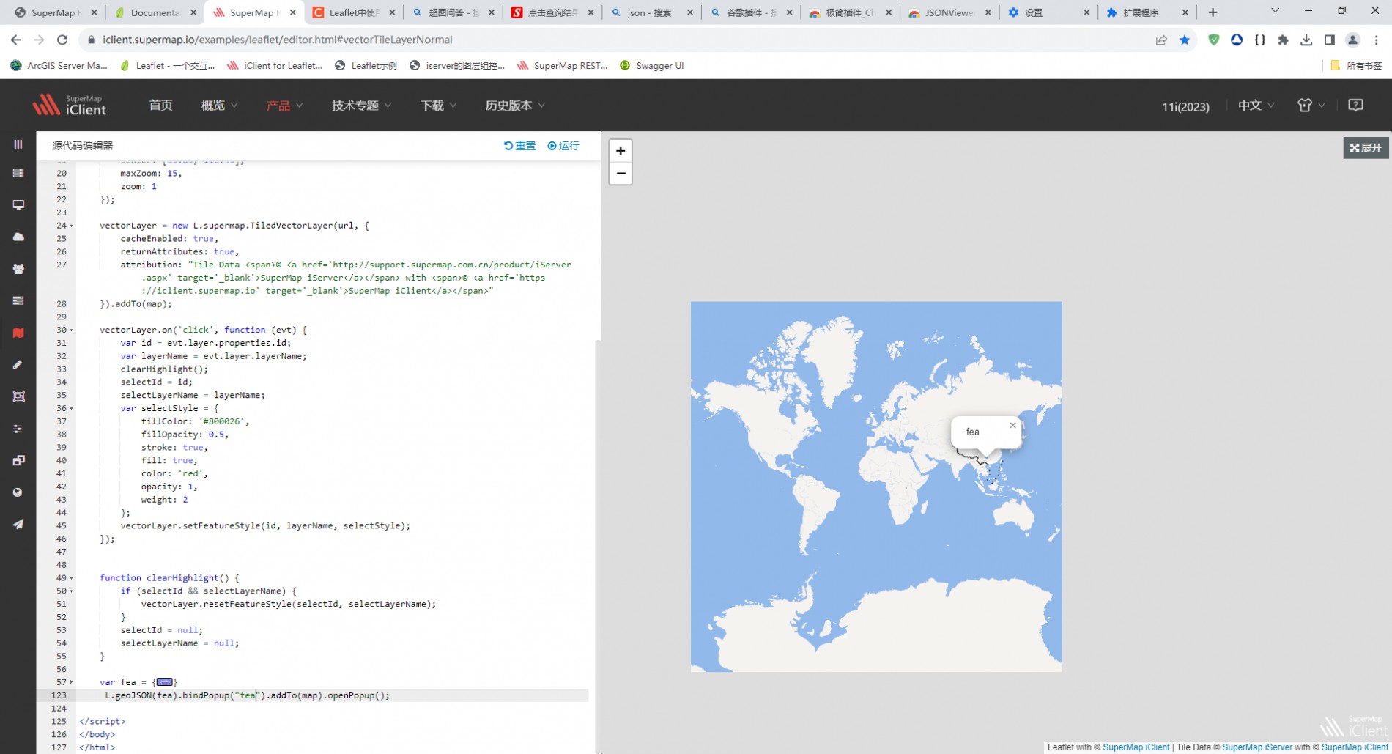Open the ArcGIS Server Ma... bookmark

click(59, 65)
